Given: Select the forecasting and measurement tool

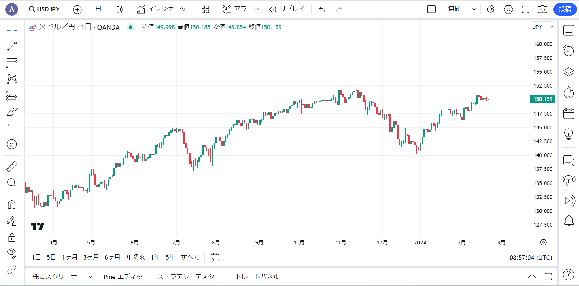Looking at the screenshot, I should tap(12, 95).
